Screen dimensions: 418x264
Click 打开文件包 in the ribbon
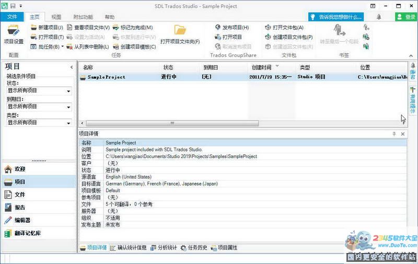point(284,27)
